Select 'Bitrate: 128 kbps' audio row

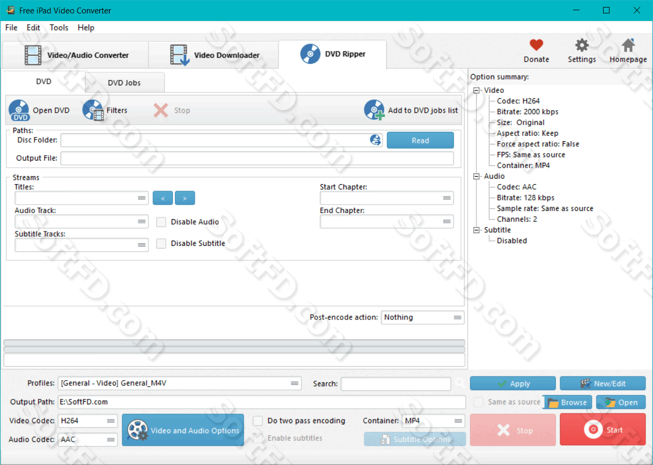526,198
